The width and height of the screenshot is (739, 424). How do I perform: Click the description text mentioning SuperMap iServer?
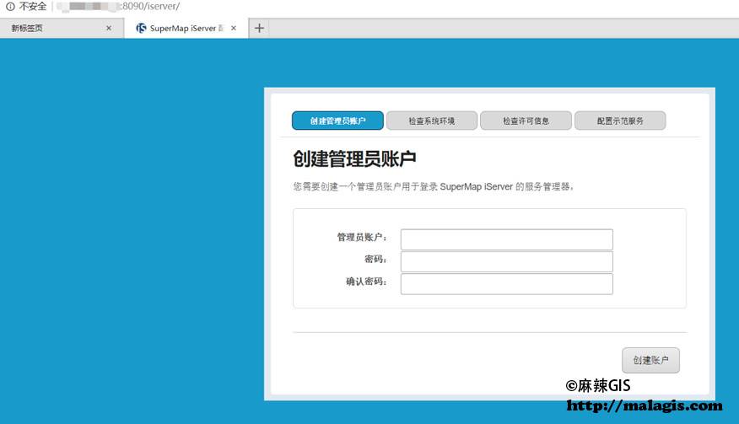tap(433, 186)
